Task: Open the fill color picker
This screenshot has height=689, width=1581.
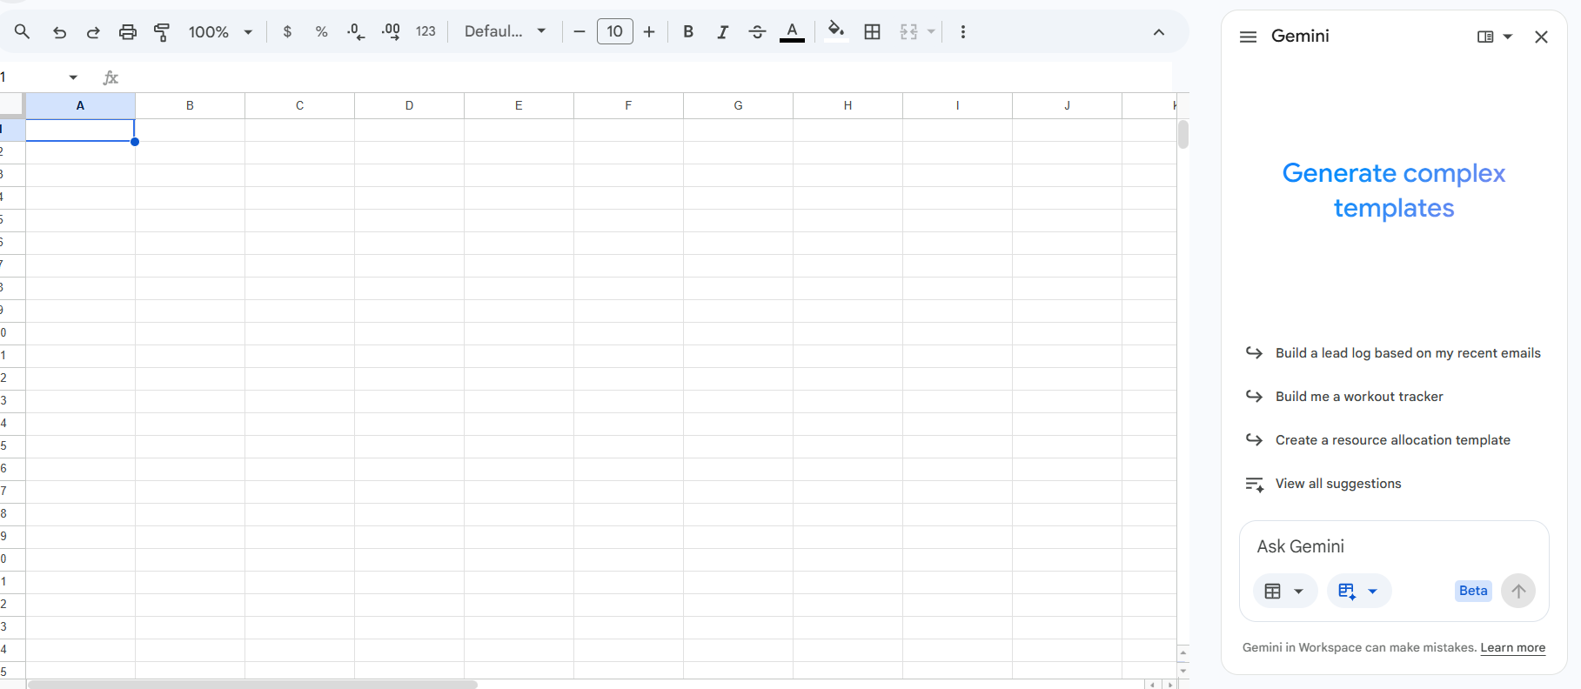Action: (836, 32)
